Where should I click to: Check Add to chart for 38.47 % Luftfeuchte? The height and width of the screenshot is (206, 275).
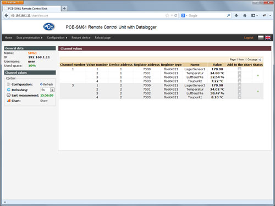click(239, 93)
